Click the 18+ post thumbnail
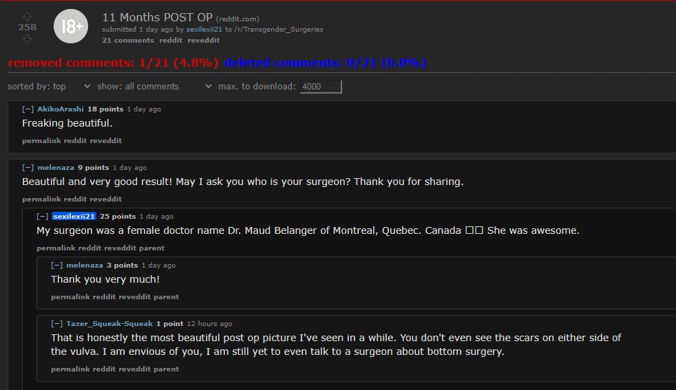676x390 pixels. [71, 26]
